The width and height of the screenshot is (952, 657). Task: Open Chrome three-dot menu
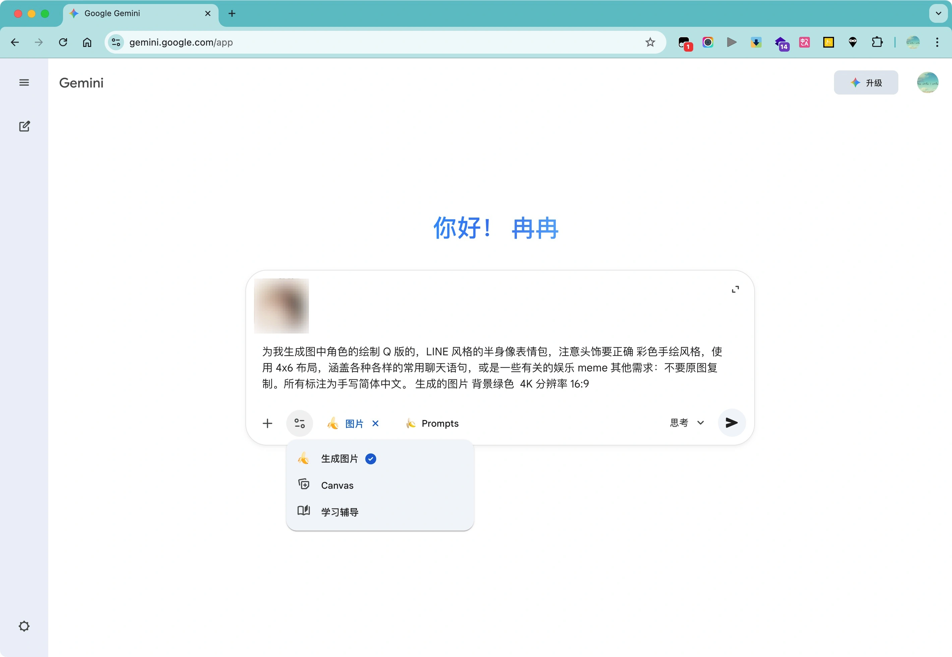(x=937, y=42)
